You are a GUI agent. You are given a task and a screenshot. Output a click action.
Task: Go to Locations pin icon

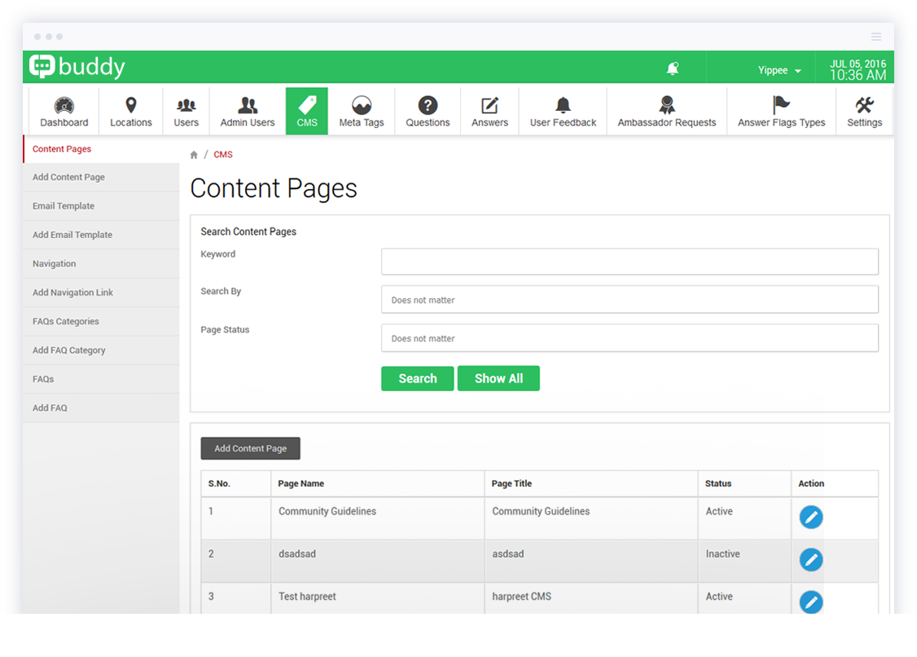click(x=130, y=106)
